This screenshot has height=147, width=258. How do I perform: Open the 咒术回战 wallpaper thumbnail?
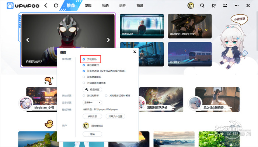[x=142, y=26]
